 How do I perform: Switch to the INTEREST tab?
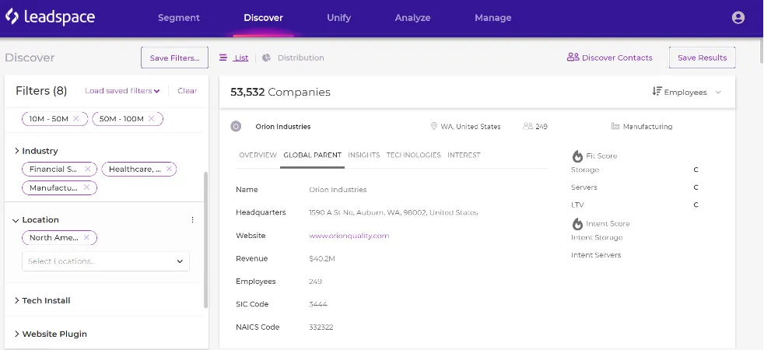pyautogui.click(x=464, y=155)
